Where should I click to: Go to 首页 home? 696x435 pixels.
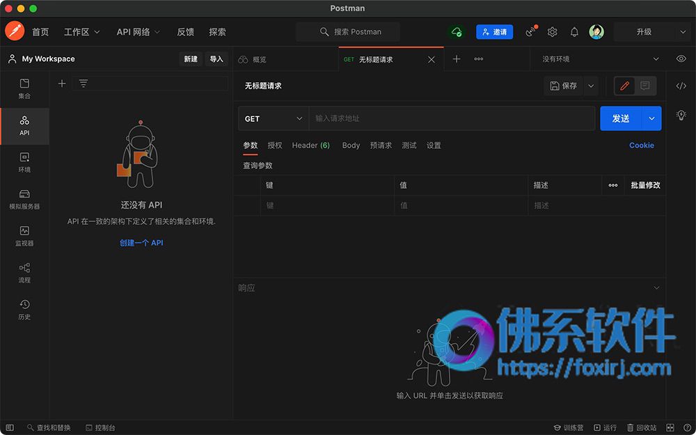pos(40,32)
